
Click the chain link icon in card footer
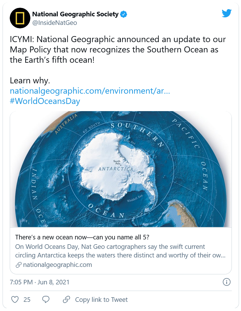pos(18,265)
